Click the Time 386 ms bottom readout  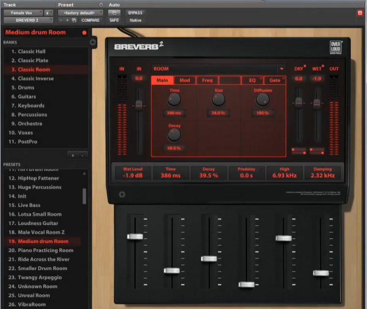[170, 173]
